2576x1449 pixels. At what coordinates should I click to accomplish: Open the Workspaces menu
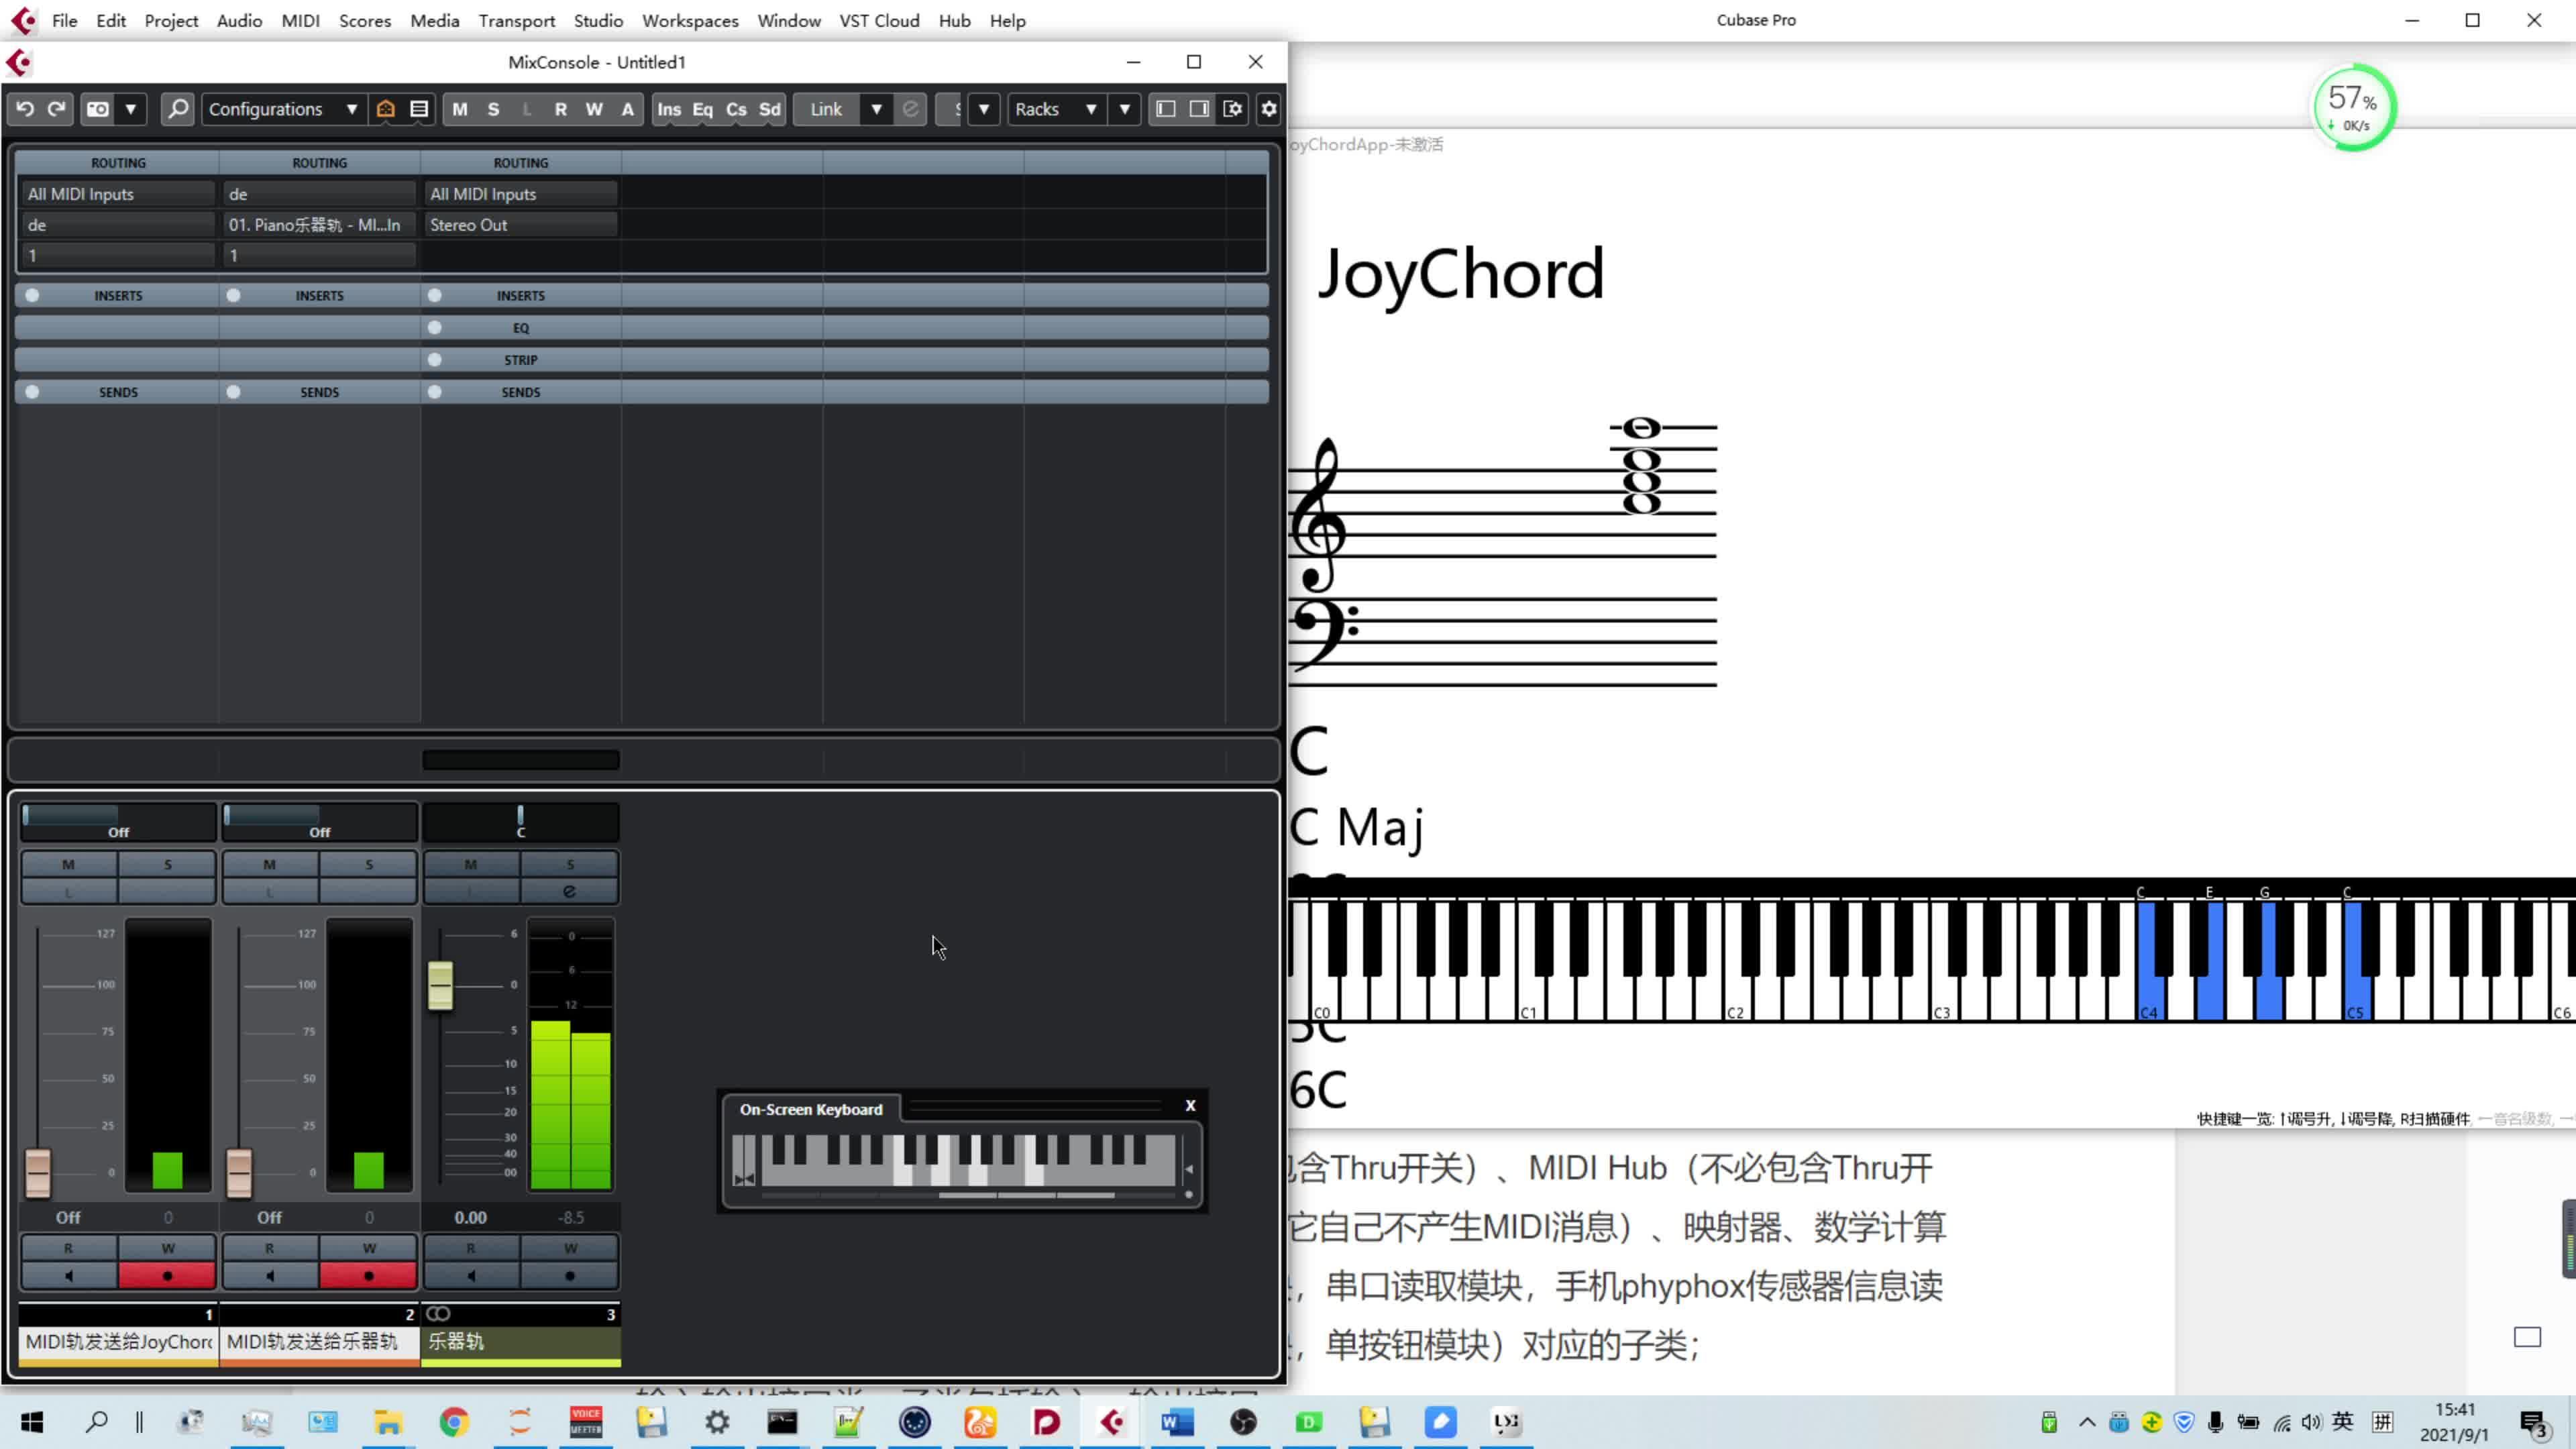coord(690,20)
